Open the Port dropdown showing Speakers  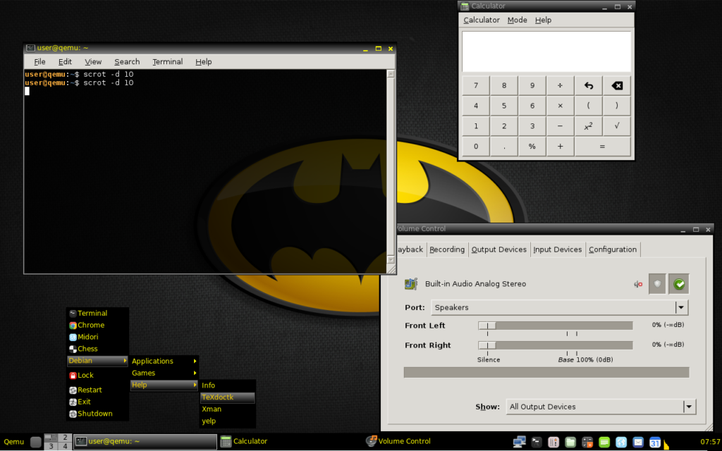559,307
